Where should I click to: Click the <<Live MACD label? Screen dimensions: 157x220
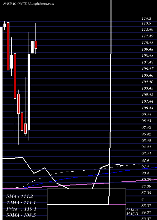click(132, 212)
